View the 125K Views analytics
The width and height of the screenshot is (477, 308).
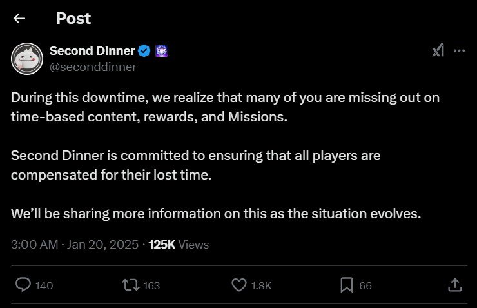(179, 245)
